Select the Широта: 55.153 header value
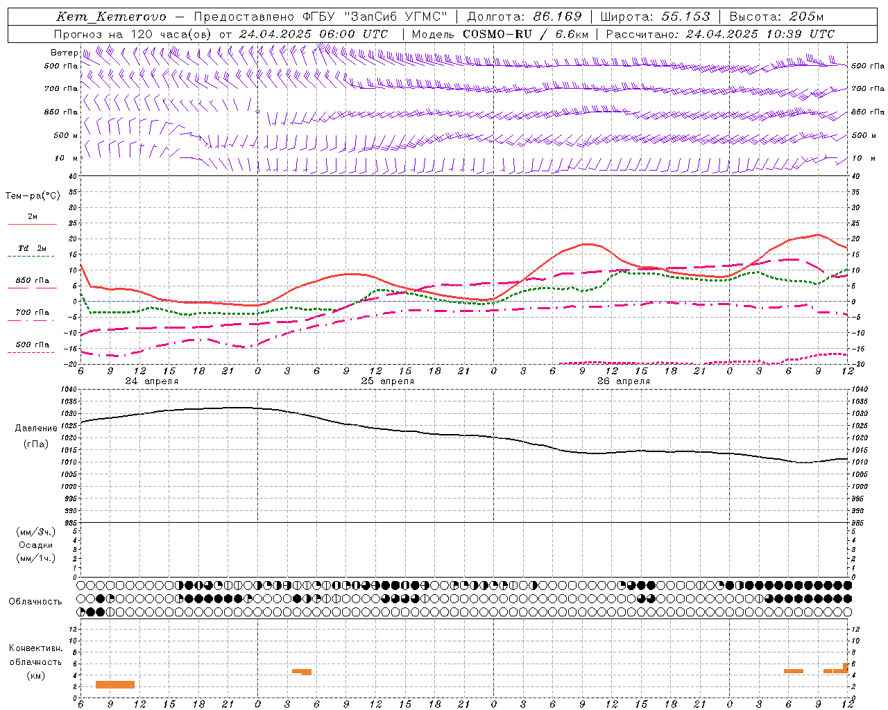Viewport: 888px width, 710px height. click(655, 17)
